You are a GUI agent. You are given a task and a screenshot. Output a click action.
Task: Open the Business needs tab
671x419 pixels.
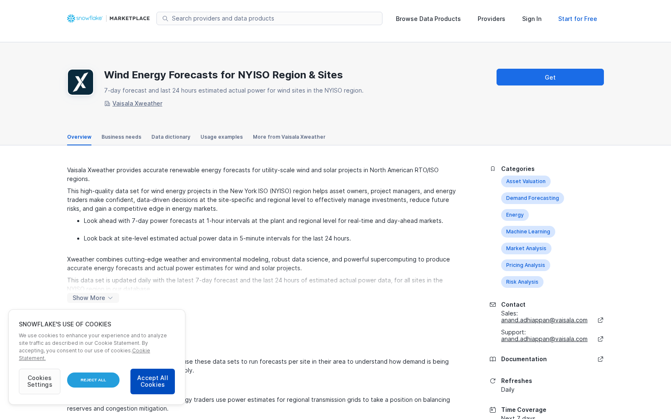tap(121, 137)
